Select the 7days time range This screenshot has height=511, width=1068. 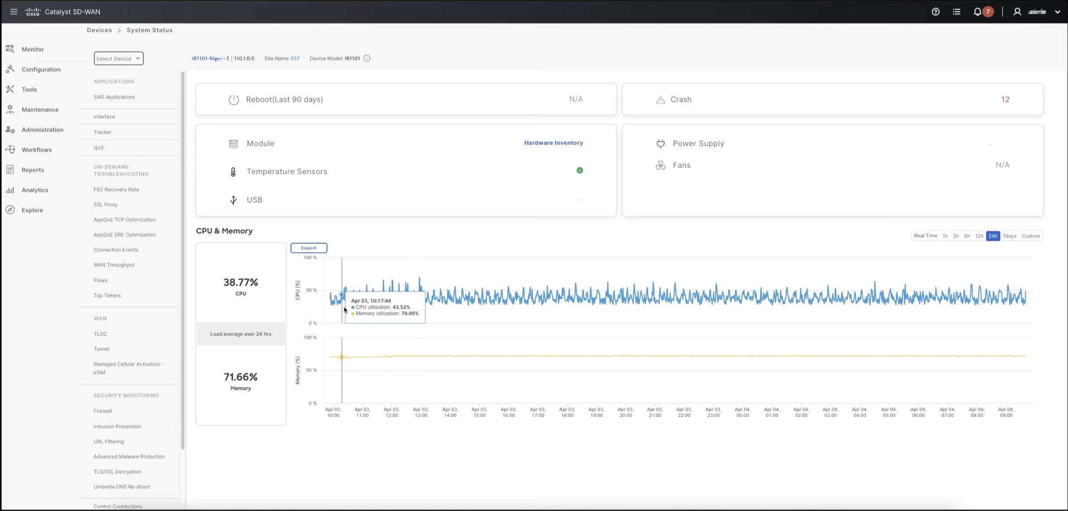1009,236
